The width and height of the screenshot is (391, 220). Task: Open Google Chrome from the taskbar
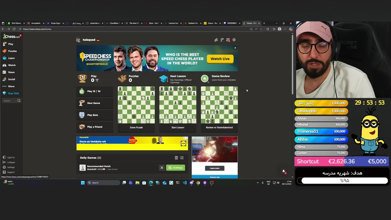[x=198, y=183]
